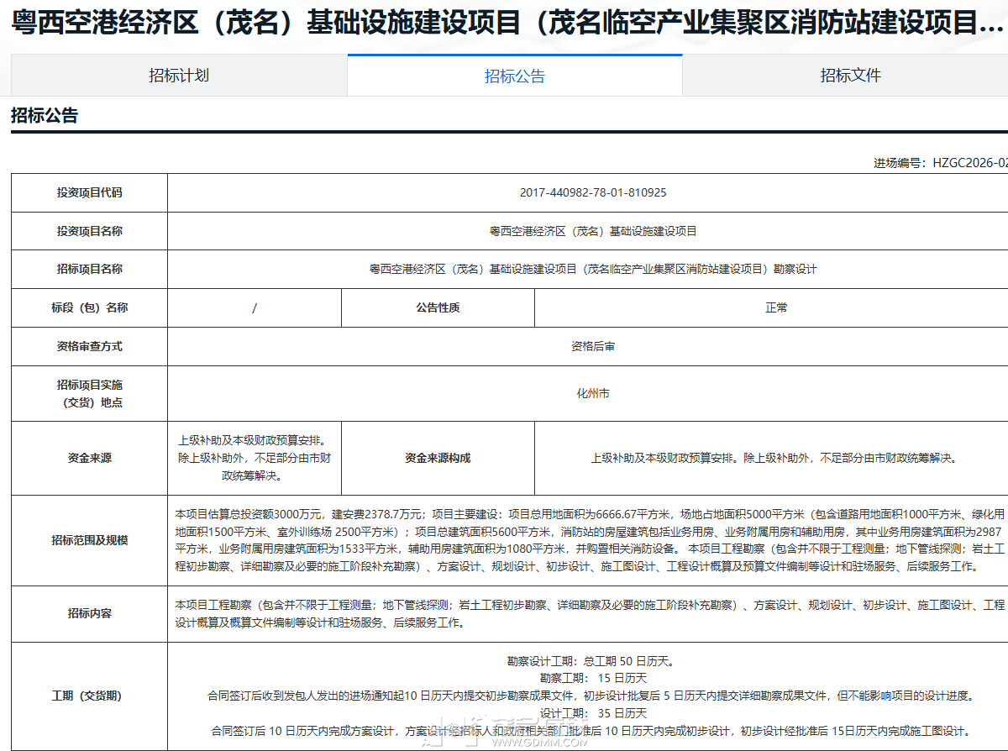Click the 招标内容 label cell
This screenshot has width=1008, height=751.
click(89, 614)
